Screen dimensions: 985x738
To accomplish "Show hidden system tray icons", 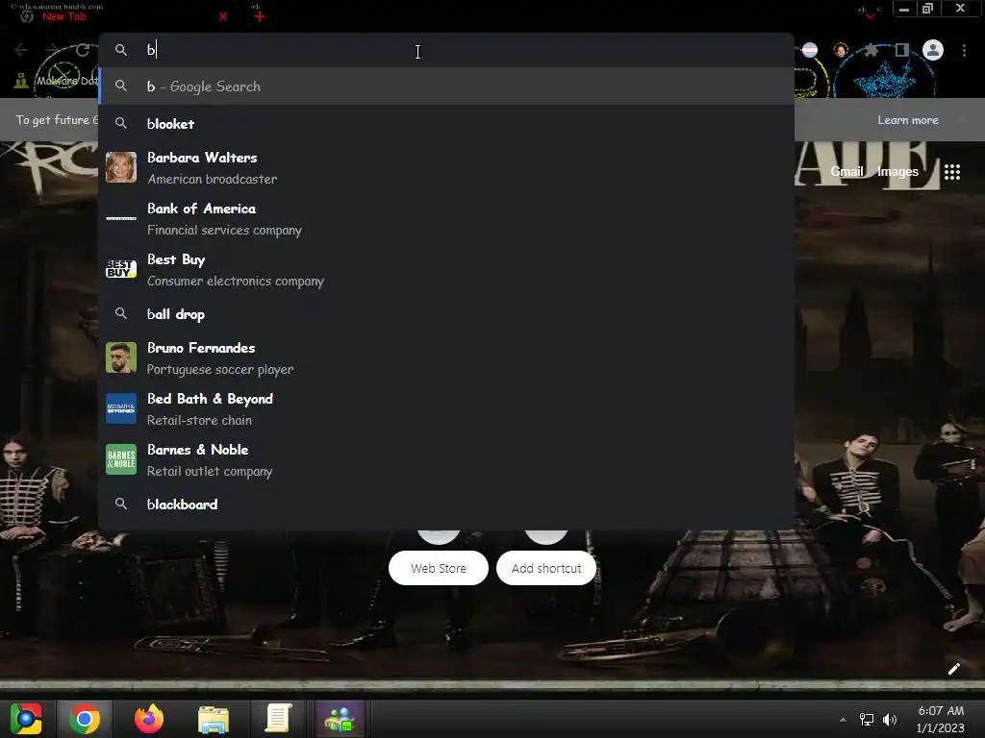I will [x=843, y=720].
